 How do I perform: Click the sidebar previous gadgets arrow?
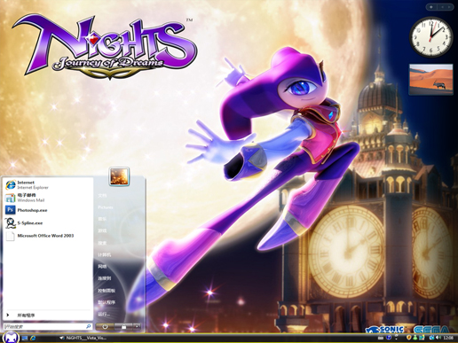tap(442, 7)
